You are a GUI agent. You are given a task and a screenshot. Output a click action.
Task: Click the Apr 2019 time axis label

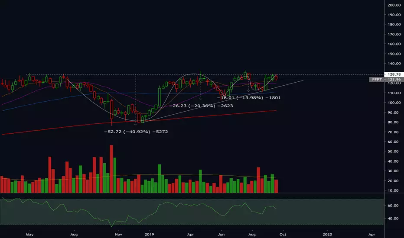point(190,235)
